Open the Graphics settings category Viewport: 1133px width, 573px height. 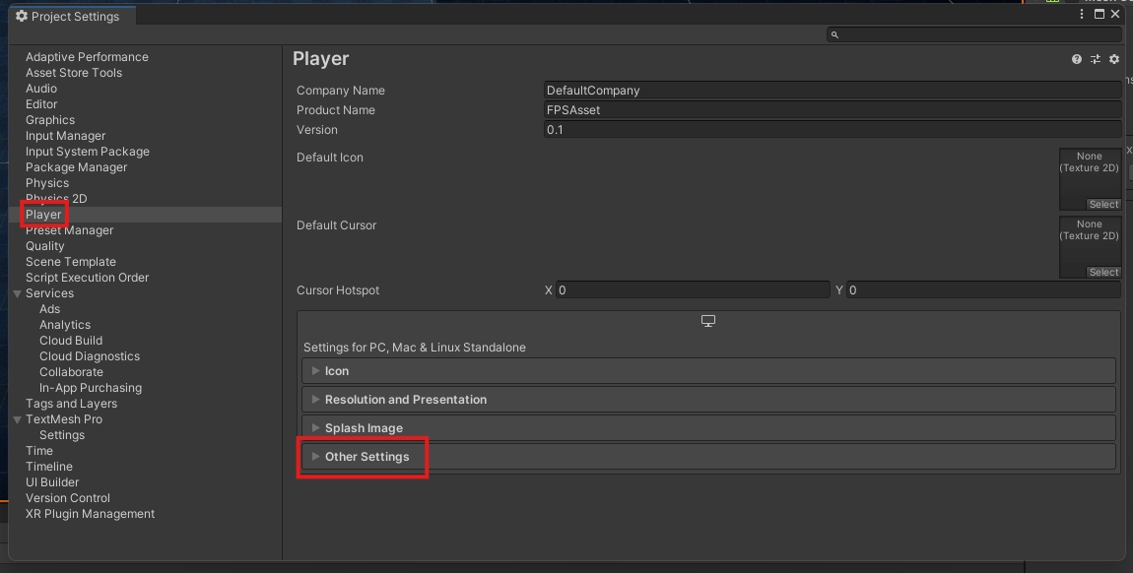coord(50,120)
